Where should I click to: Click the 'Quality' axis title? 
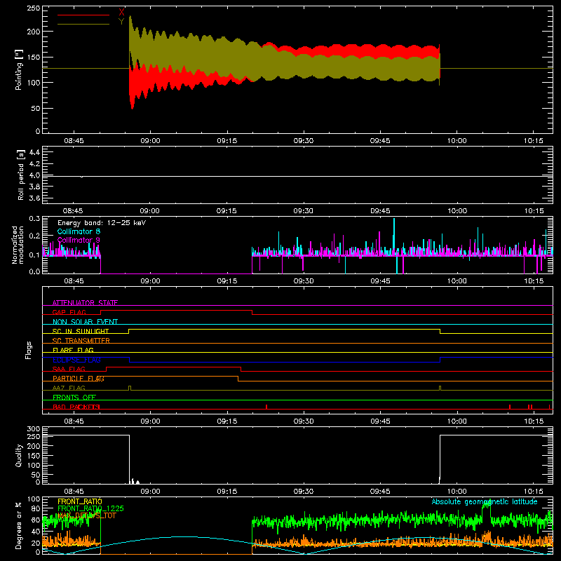19,456
